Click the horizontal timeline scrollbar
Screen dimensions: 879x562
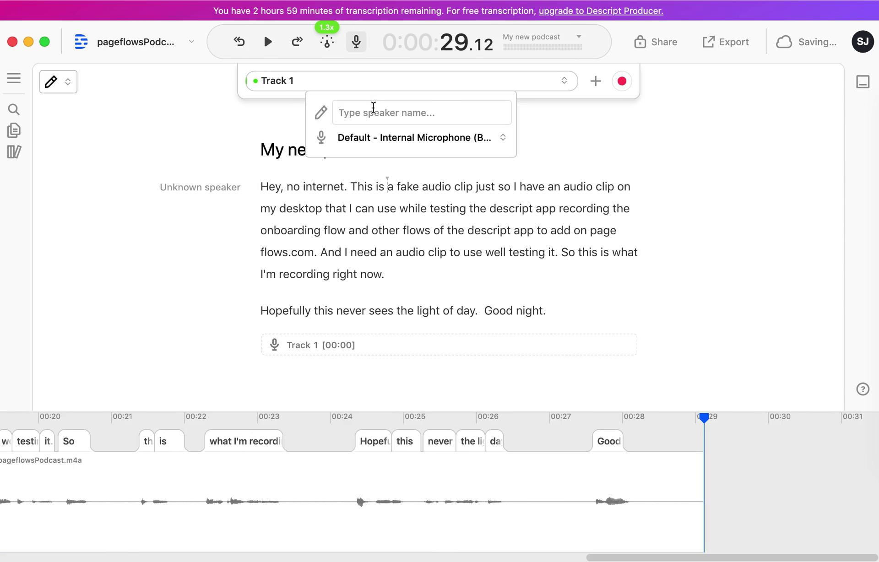(732, 557)
